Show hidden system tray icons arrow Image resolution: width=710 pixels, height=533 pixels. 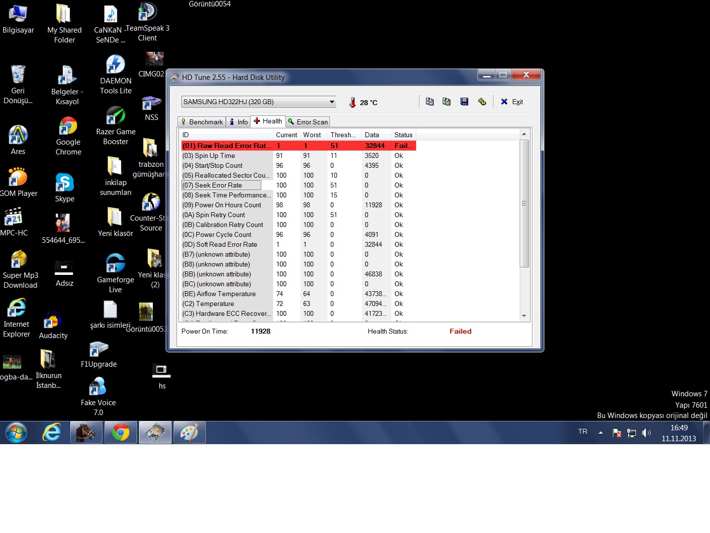click(601, 433)
